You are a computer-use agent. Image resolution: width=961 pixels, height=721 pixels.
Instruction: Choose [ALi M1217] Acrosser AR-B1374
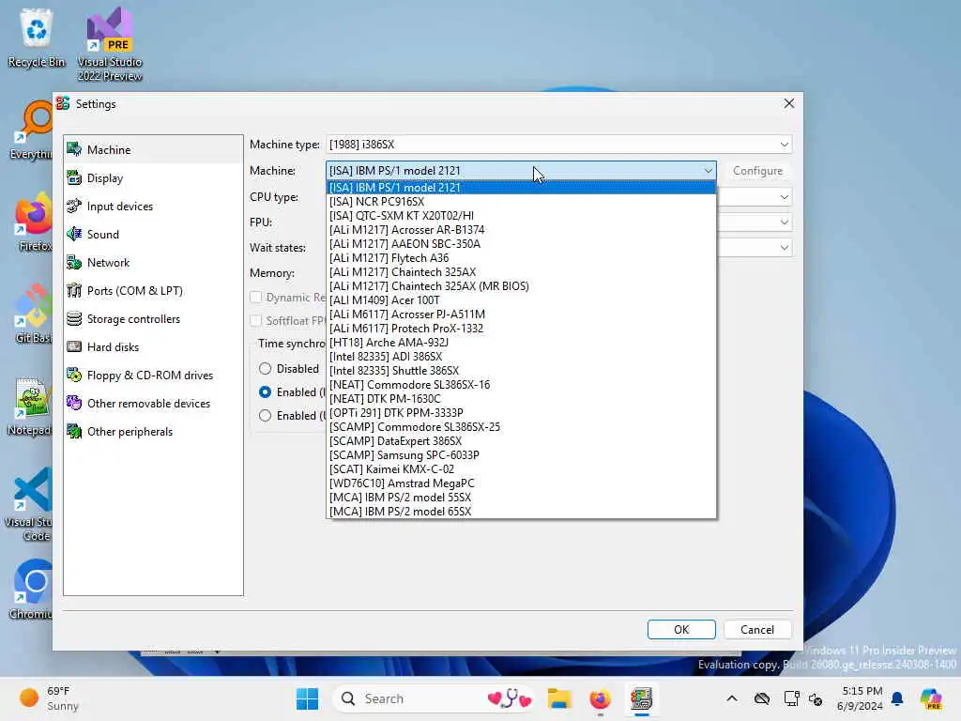[x=521, y=230]
